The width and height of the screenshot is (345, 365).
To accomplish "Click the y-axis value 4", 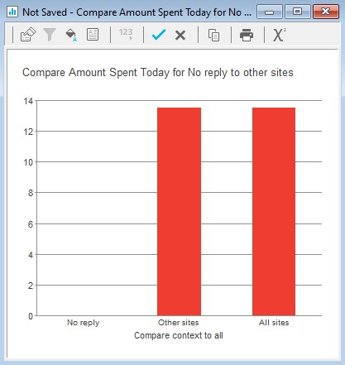I will [x=31, y=255].
